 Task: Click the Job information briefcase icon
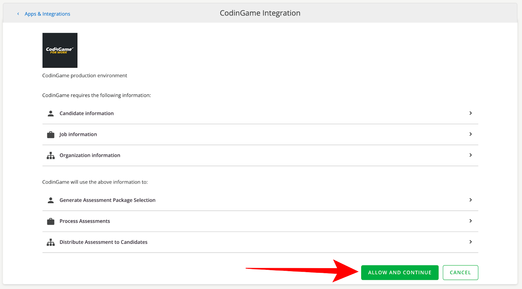[x=51, y=134]
